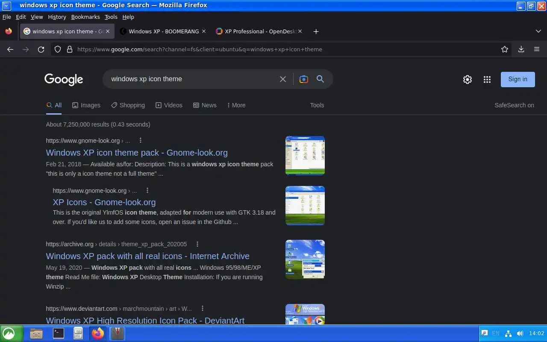547x342 pixels.
Task: Show Videos search results
Action: tap(169, 105)
